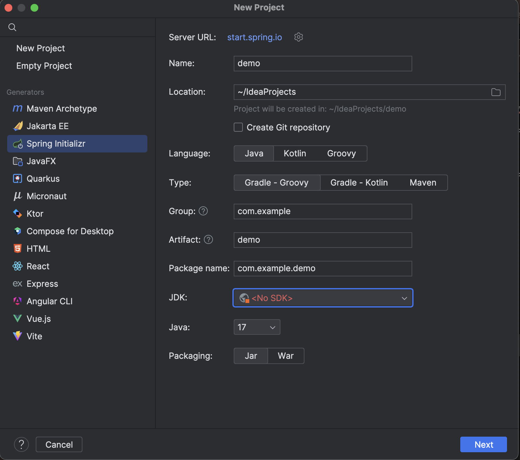The image size is (520, 460).
Task: Open start.spring.io link
Action: [254, 37]
